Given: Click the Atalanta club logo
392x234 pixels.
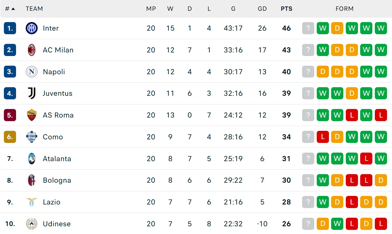Looking at the screenshot, I should (32, 159).
